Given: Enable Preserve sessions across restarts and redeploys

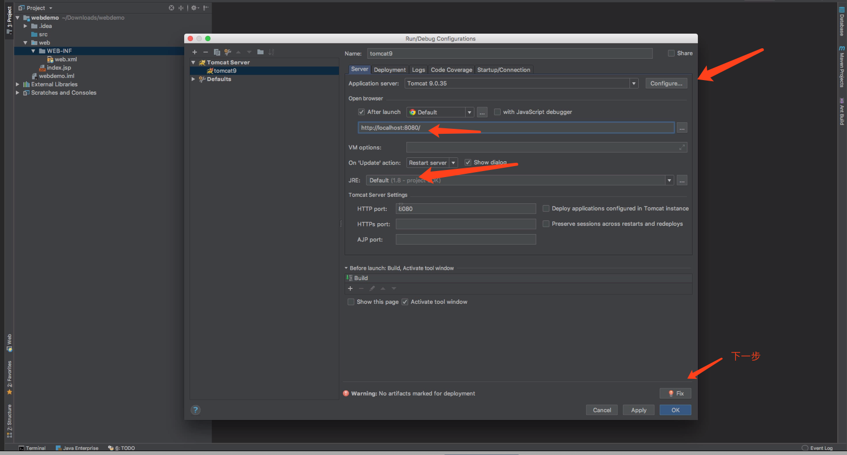Looking at the screenshot, I should point(546,224).
